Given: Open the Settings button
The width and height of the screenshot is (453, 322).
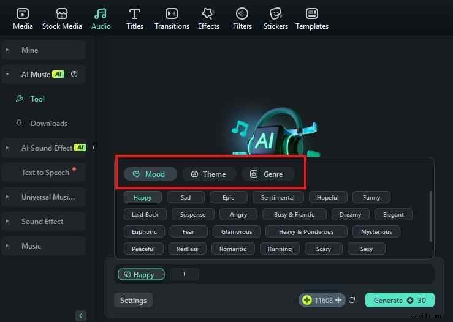Looking at the screenshot, I should click(x=133, y=301).
